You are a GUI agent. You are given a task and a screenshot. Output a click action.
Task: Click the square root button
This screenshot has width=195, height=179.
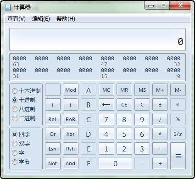pyautogui.click(x=178, y=105)
